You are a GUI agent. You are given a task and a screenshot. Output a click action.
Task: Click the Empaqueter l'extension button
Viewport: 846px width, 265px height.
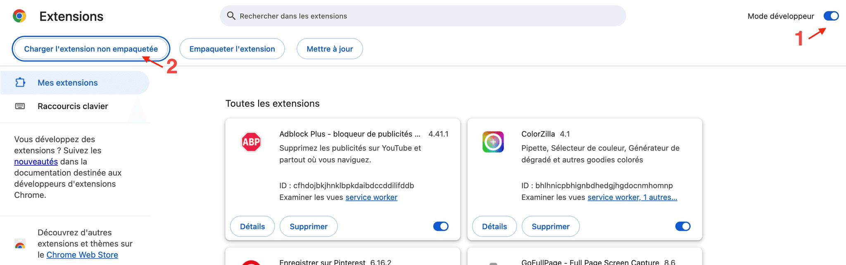click(x=232, y=49)
